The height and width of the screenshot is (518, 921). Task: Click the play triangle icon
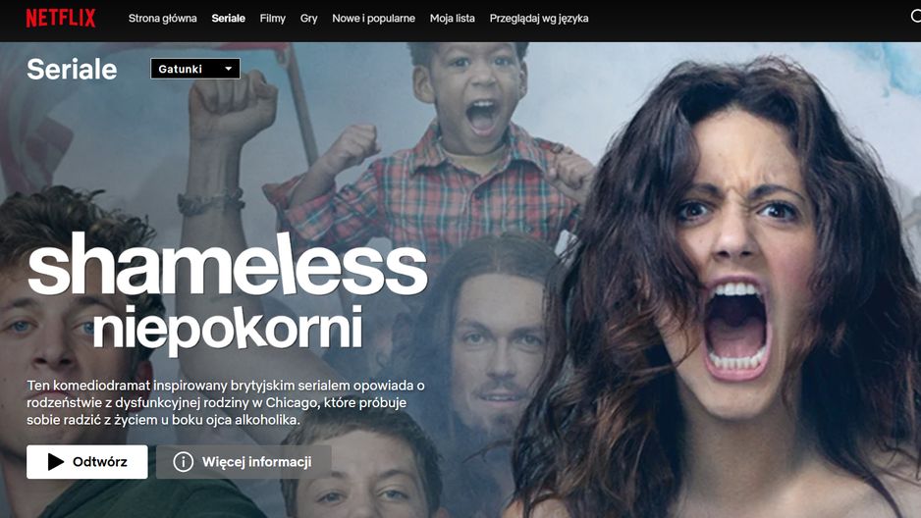coord(55,462)
